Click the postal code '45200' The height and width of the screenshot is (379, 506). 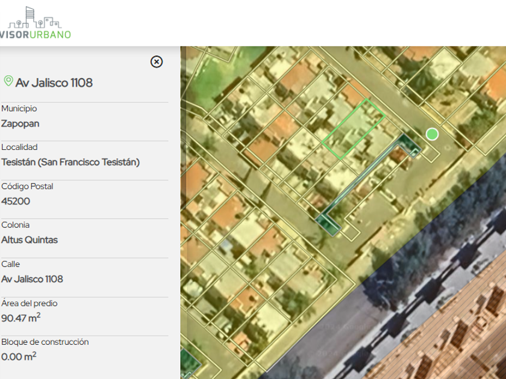pos(16,201)
